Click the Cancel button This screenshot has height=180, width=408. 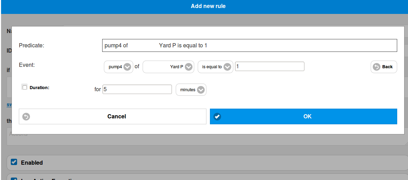[x=113, y=116]
